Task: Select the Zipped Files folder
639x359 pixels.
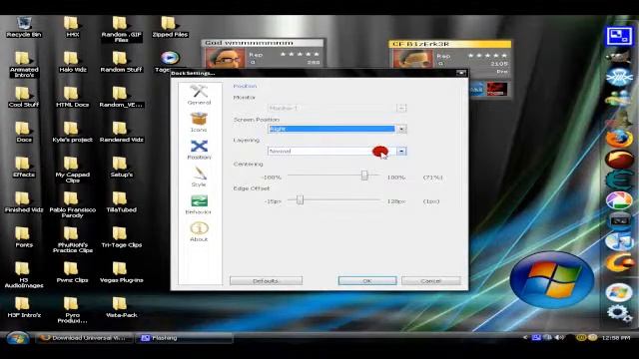Action: coord(170,27)
